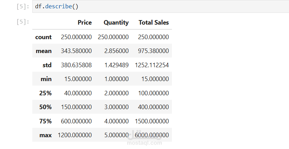Select the Quantity column header
The width and height of the screenshot is (289, 149).
coord(116,23)
